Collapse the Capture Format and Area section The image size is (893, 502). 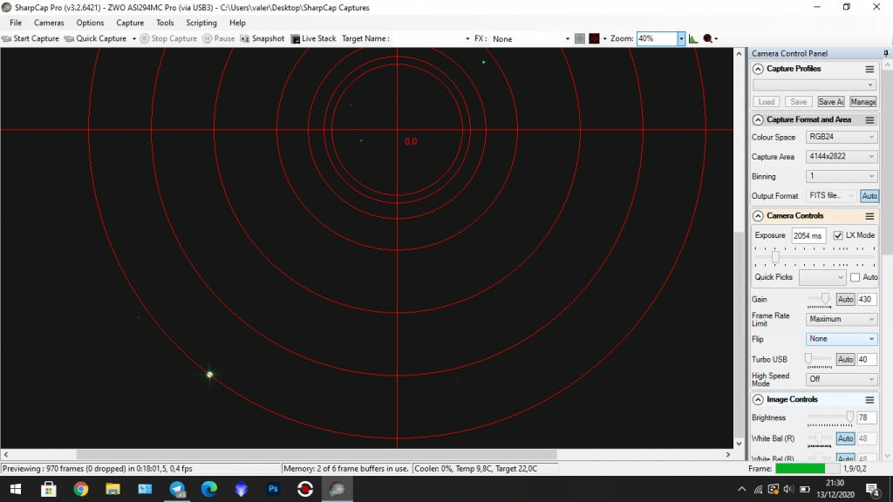click(758, 120)
